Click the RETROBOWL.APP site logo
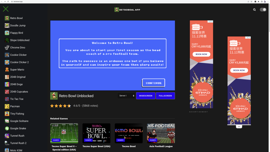Image resolution: width=270 pixels, height=152 pixels. (x=127, y=10)
